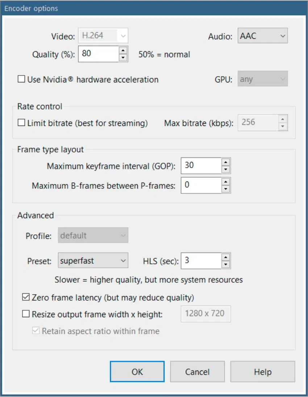This screenshot has width=308, height=397.
Task: Check Limit bitrate for streaming
Action: point(21,123)
